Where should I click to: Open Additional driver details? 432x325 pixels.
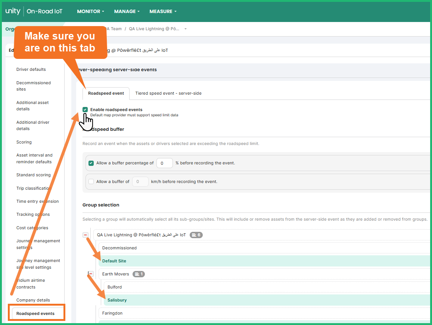[33, 126]
